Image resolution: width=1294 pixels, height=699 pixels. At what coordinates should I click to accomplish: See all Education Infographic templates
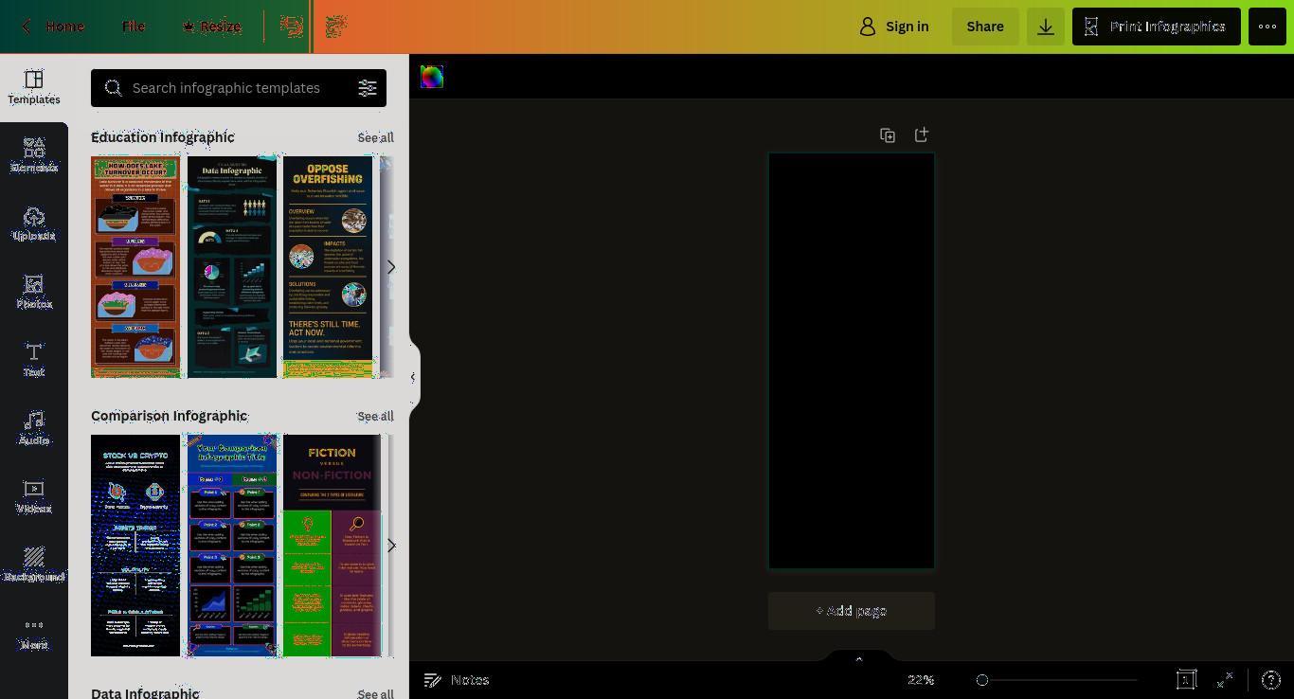click(376, 137)
